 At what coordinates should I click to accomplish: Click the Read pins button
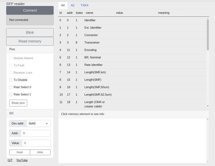[x=18, y=103]
